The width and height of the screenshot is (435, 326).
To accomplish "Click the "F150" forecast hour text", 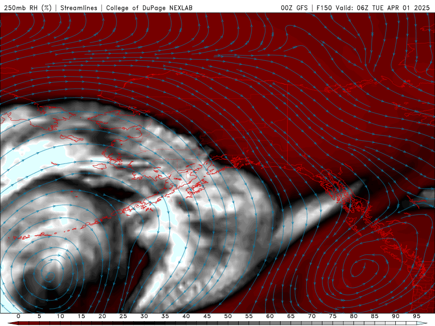I will pos(324,8).
